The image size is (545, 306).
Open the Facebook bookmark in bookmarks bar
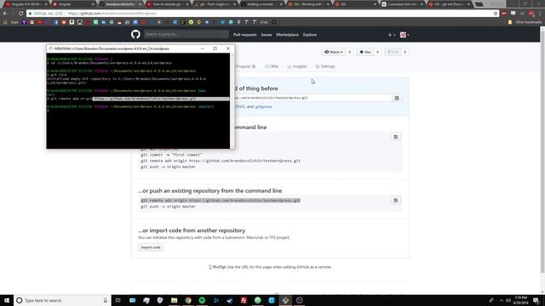(56, 22)
